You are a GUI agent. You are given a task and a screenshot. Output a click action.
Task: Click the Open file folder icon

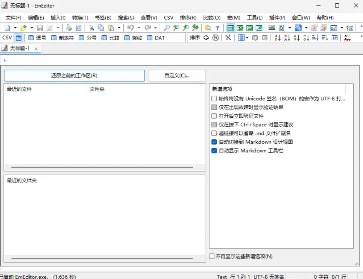pyautogui.click(x=23, y=28)
